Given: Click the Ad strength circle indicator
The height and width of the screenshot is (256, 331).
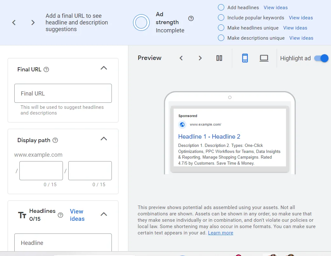Looking at the screenshot, I should pos(141,23).
